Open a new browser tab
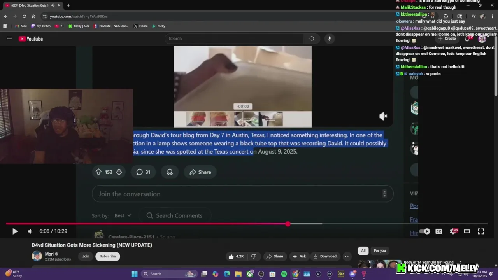The image size is (498, 280). click(68, 5)
